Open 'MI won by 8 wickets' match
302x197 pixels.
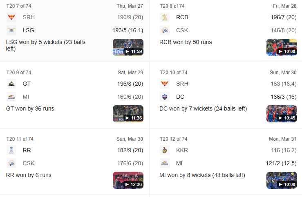click(202, 175)
